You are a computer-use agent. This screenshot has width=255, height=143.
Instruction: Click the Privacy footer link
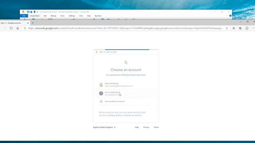click(x=146, y=127)
